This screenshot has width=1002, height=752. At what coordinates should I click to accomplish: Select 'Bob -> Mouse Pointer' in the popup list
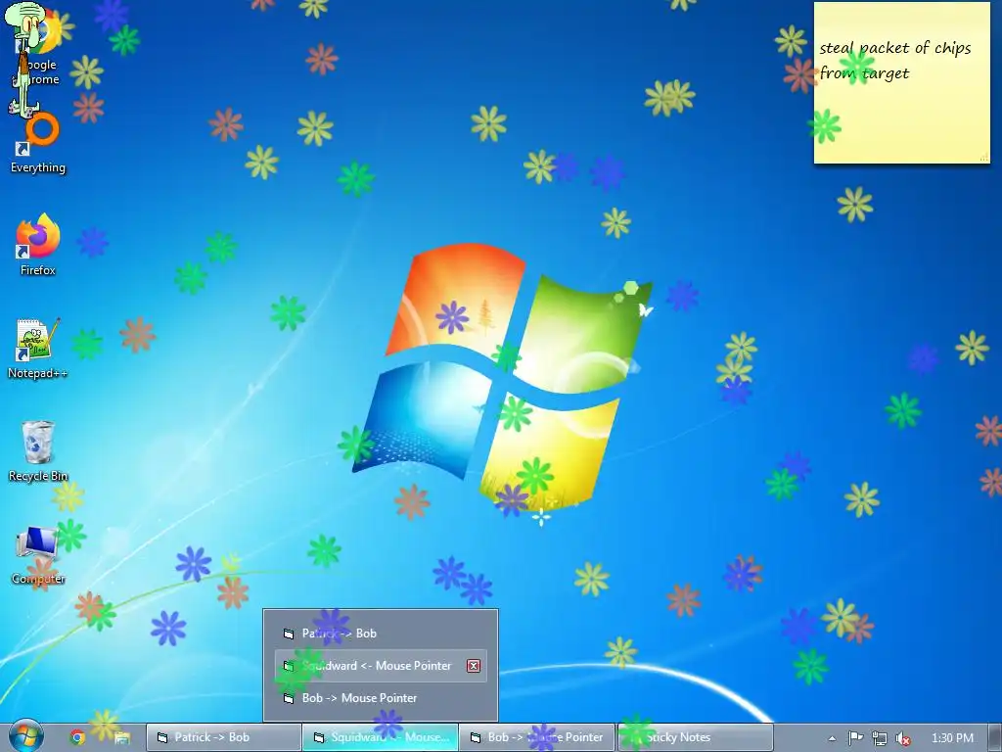(x=381, y=698)
